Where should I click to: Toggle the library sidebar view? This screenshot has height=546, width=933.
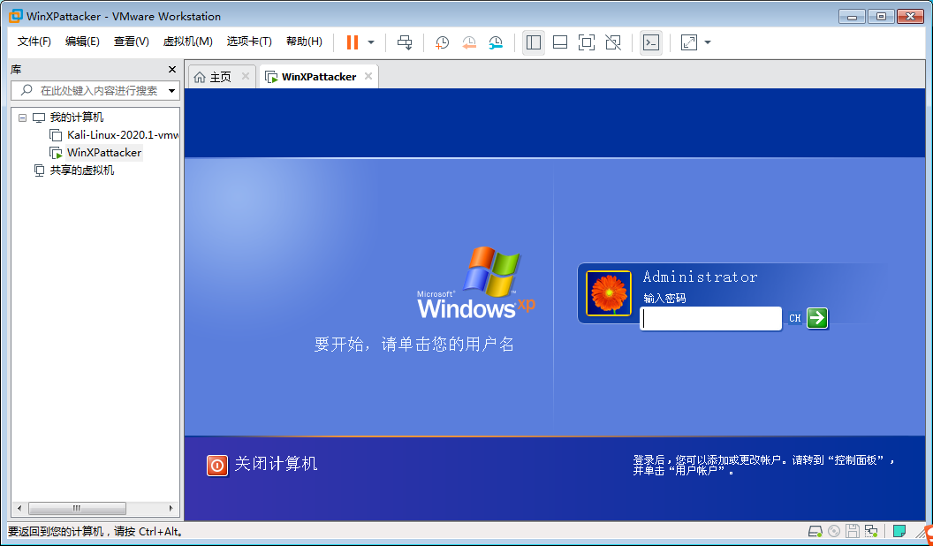coord(534,42)
